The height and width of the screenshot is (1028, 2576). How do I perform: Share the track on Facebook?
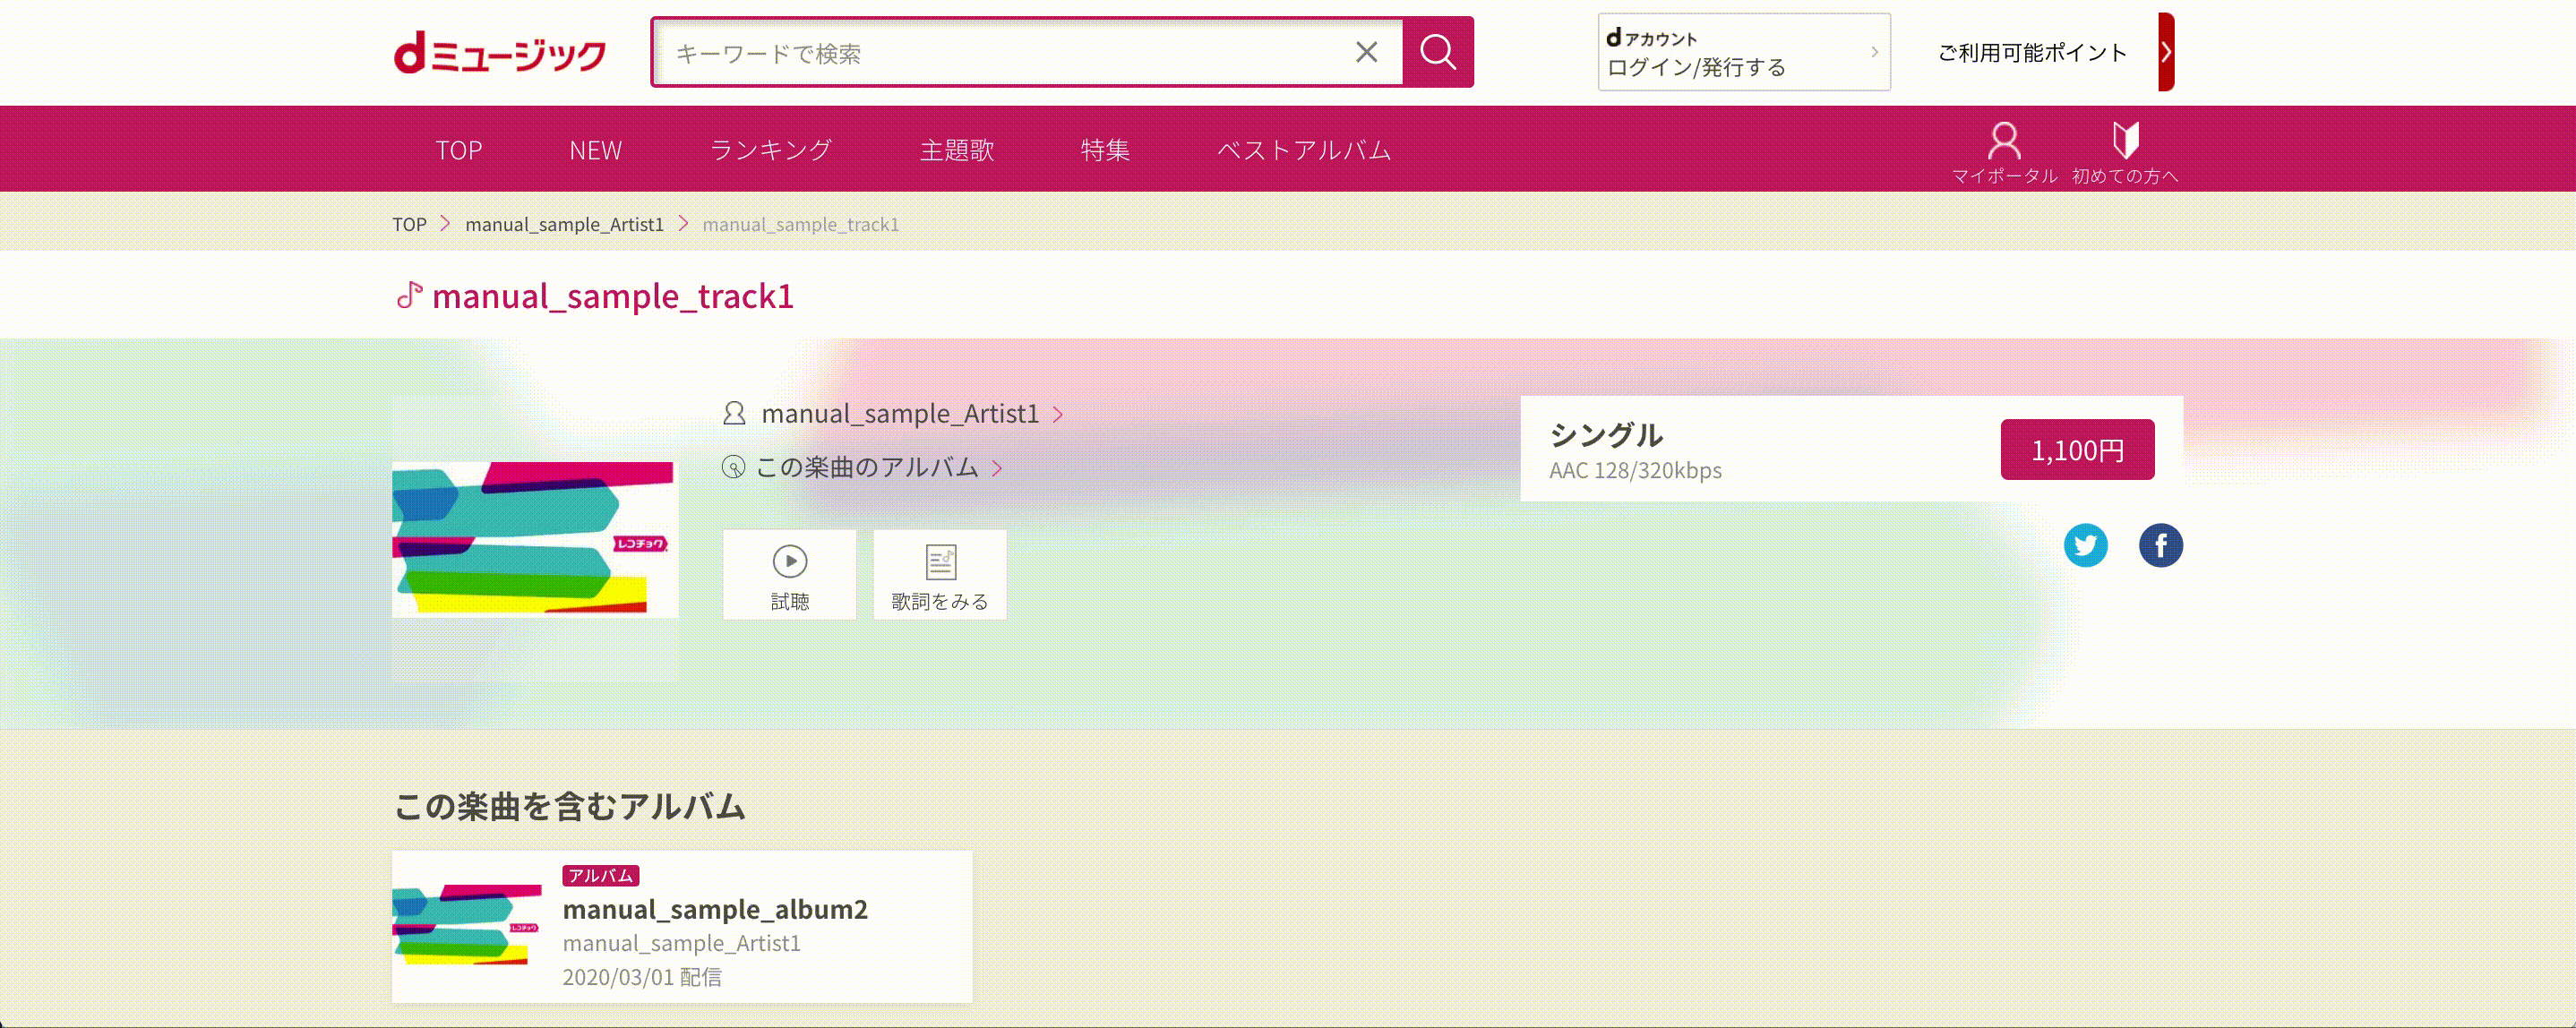tap(2162, 545)
